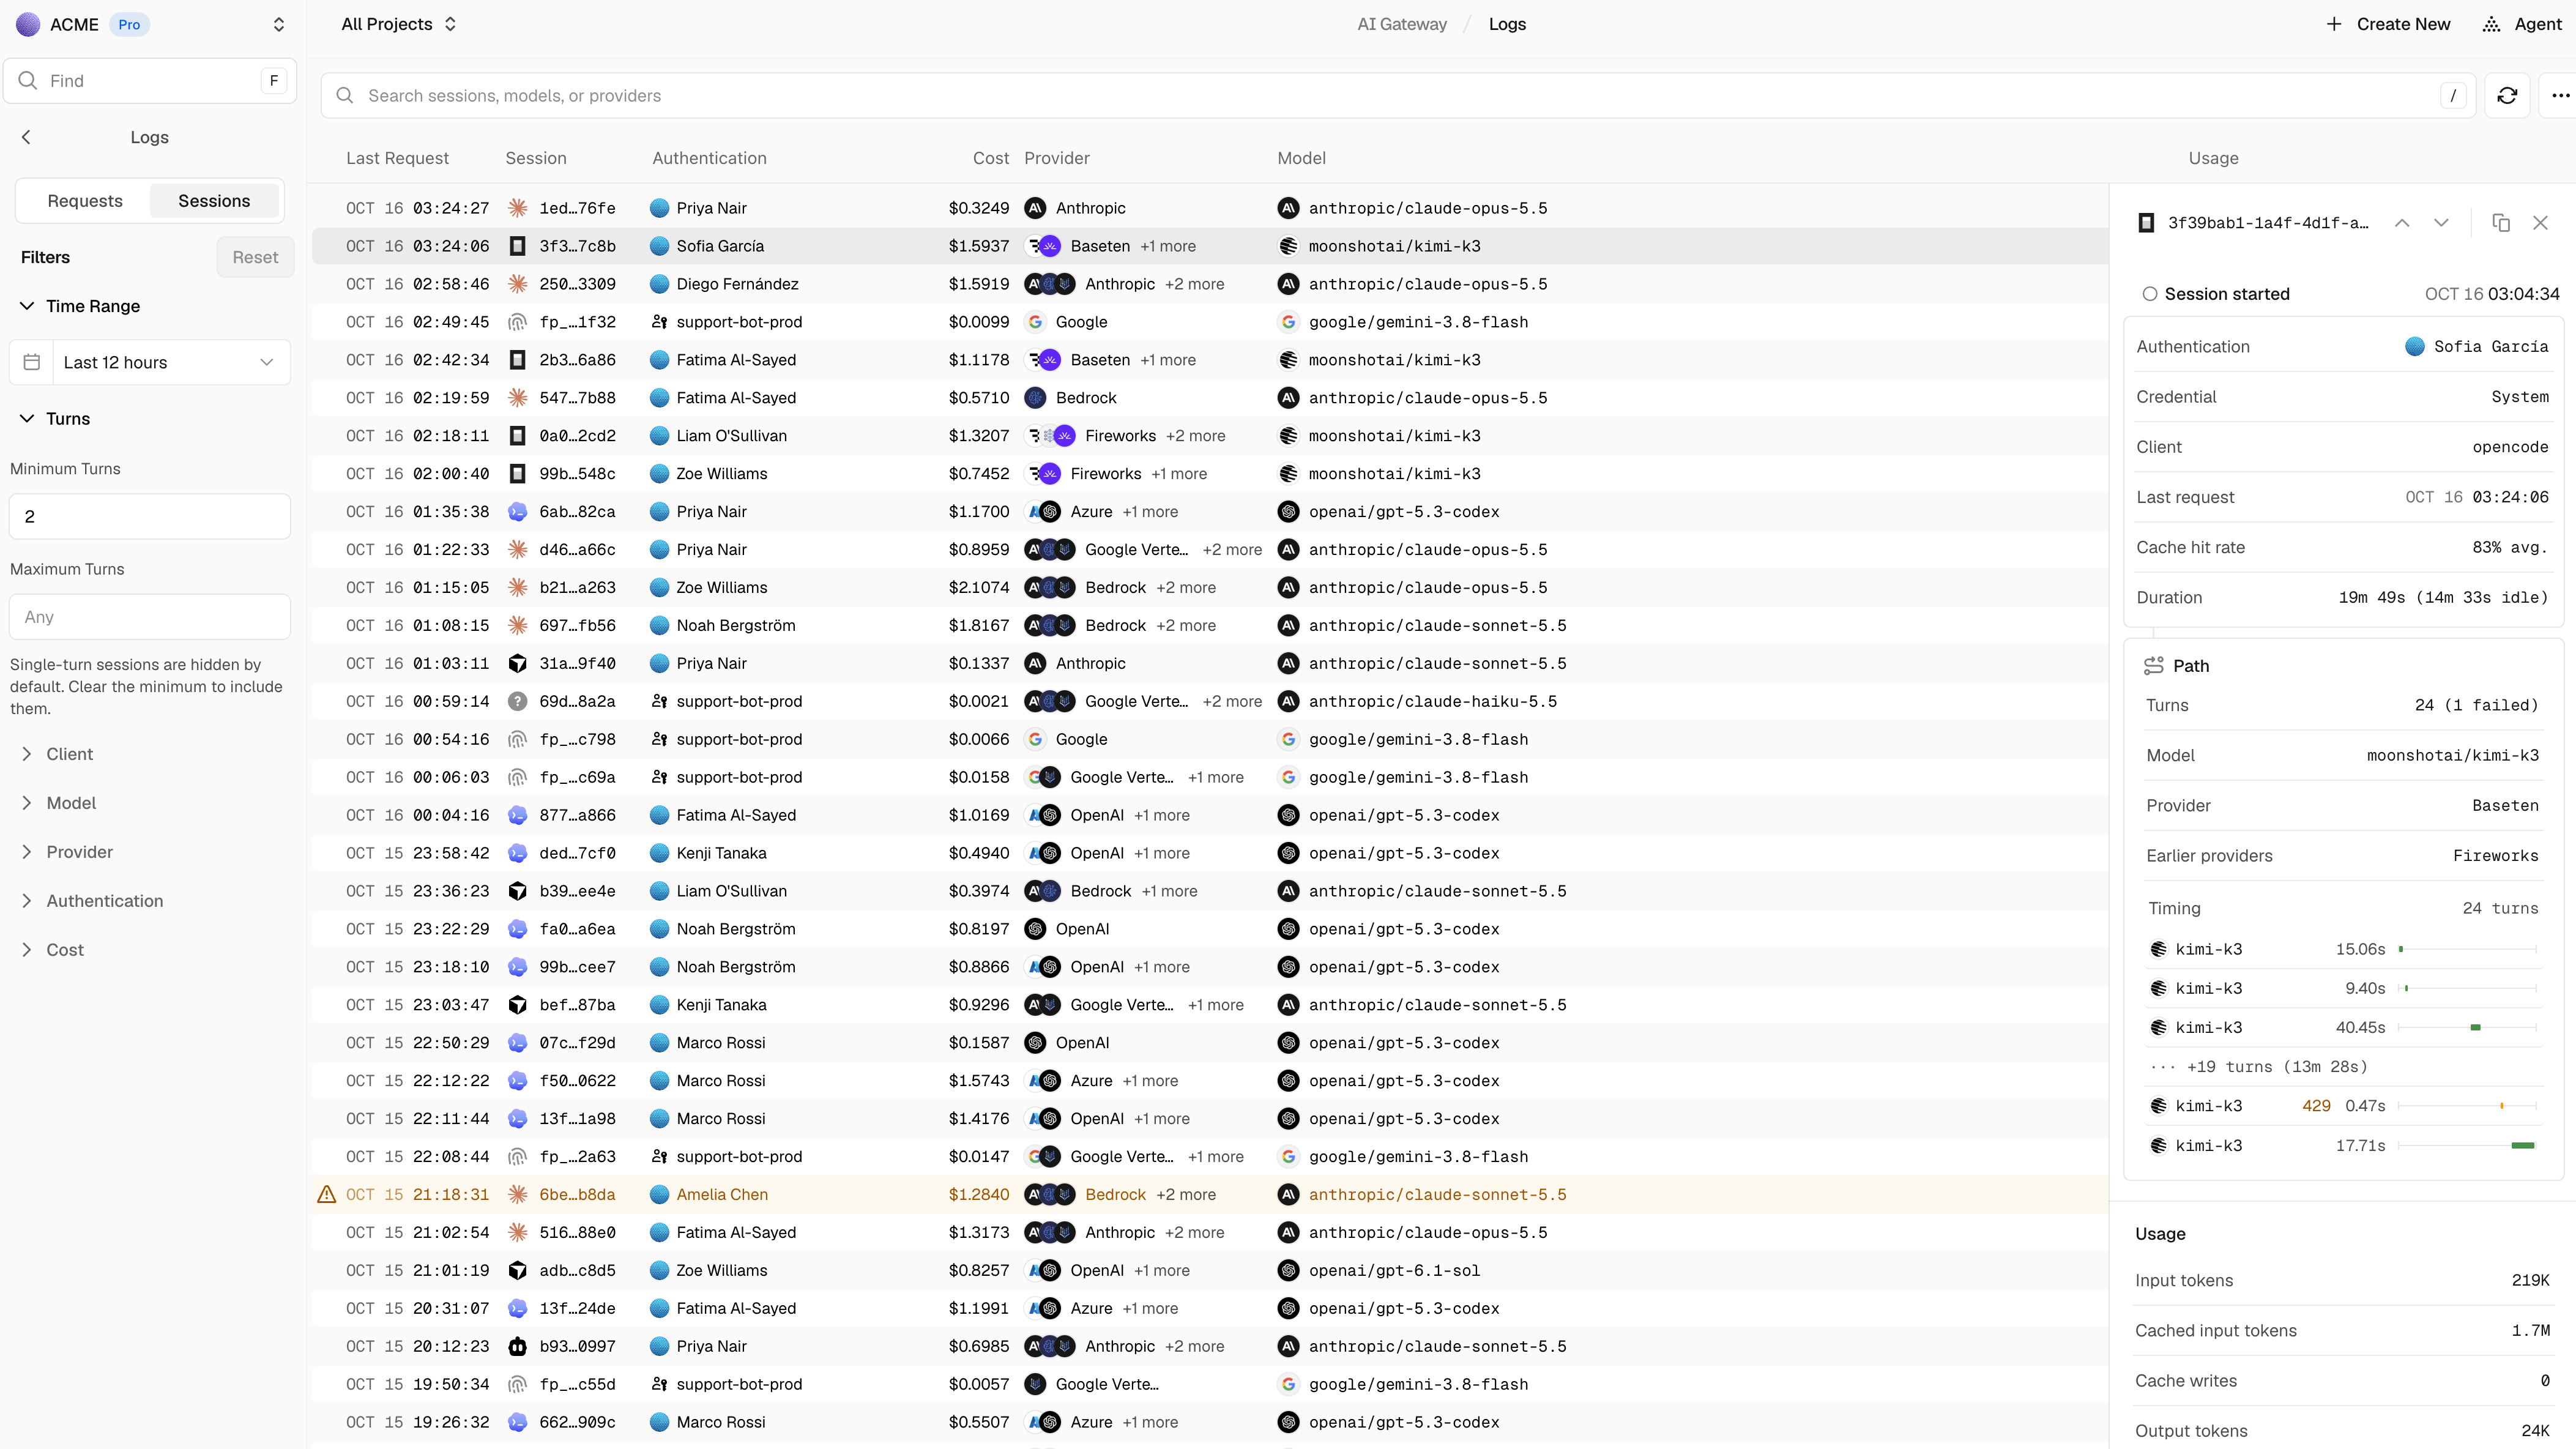This screenshot has height=1449, width=2576.
Task: Click the calendar icon in Time Range
Action: [31, 362]
